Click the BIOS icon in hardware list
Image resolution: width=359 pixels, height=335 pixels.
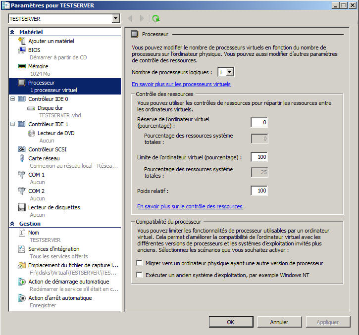[22, 50]
